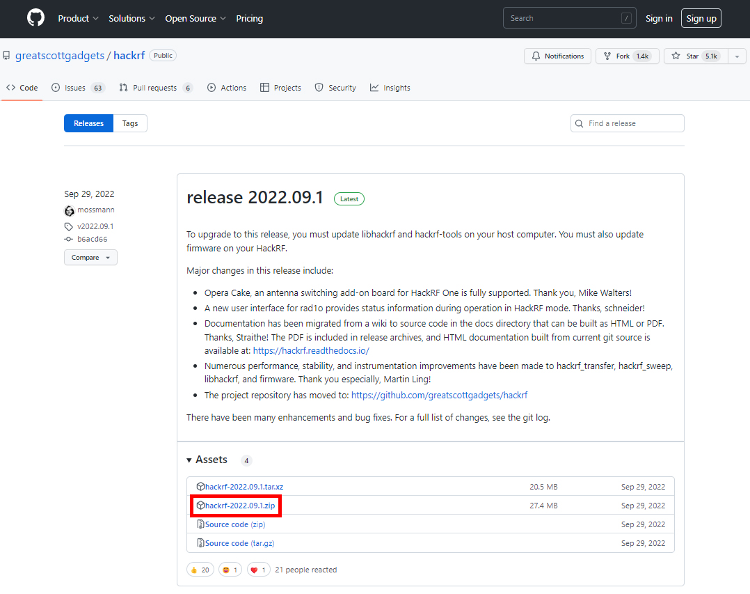Click the package icon beside hackrf-2022.09.1.tar.xz
The width and height of the screenshot is (750, 594).
200,486
